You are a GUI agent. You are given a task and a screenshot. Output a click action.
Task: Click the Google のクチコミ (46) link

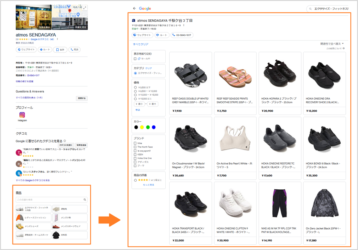(x=42, y=39)
